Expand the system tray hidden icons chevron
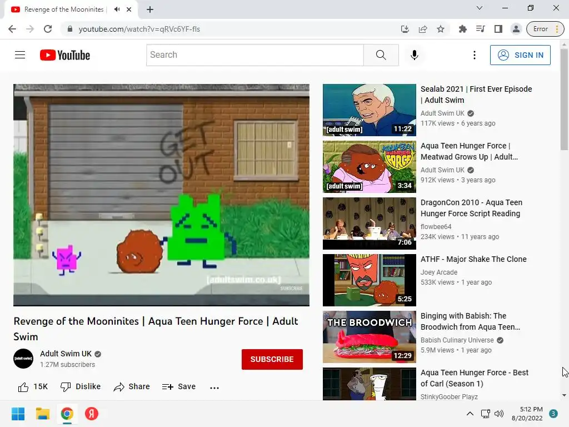The width and height of the screenshot is (569, 427). pos(470,414)
